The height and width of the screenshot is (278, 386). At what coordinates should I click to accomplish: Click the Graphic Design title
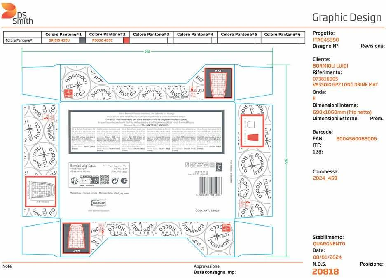pos(347,18)
